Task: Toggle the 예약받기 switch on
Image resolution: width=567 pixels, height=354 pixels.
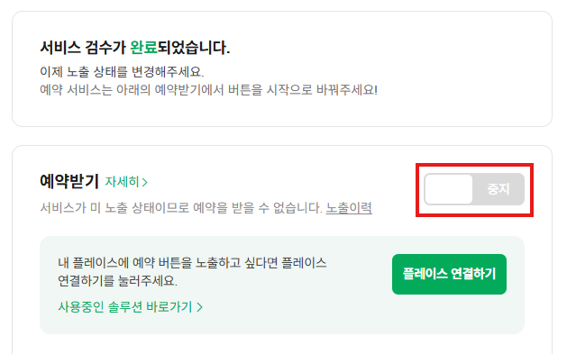Action: (474, 189)
